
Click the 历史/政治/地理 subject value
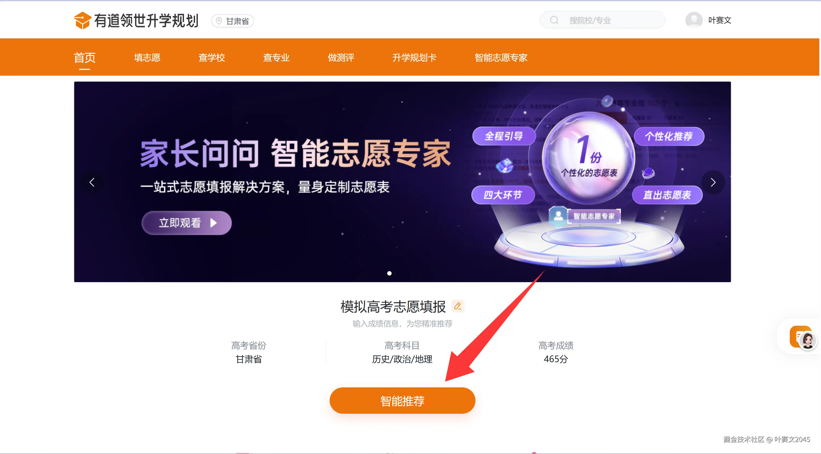[402, 359]
